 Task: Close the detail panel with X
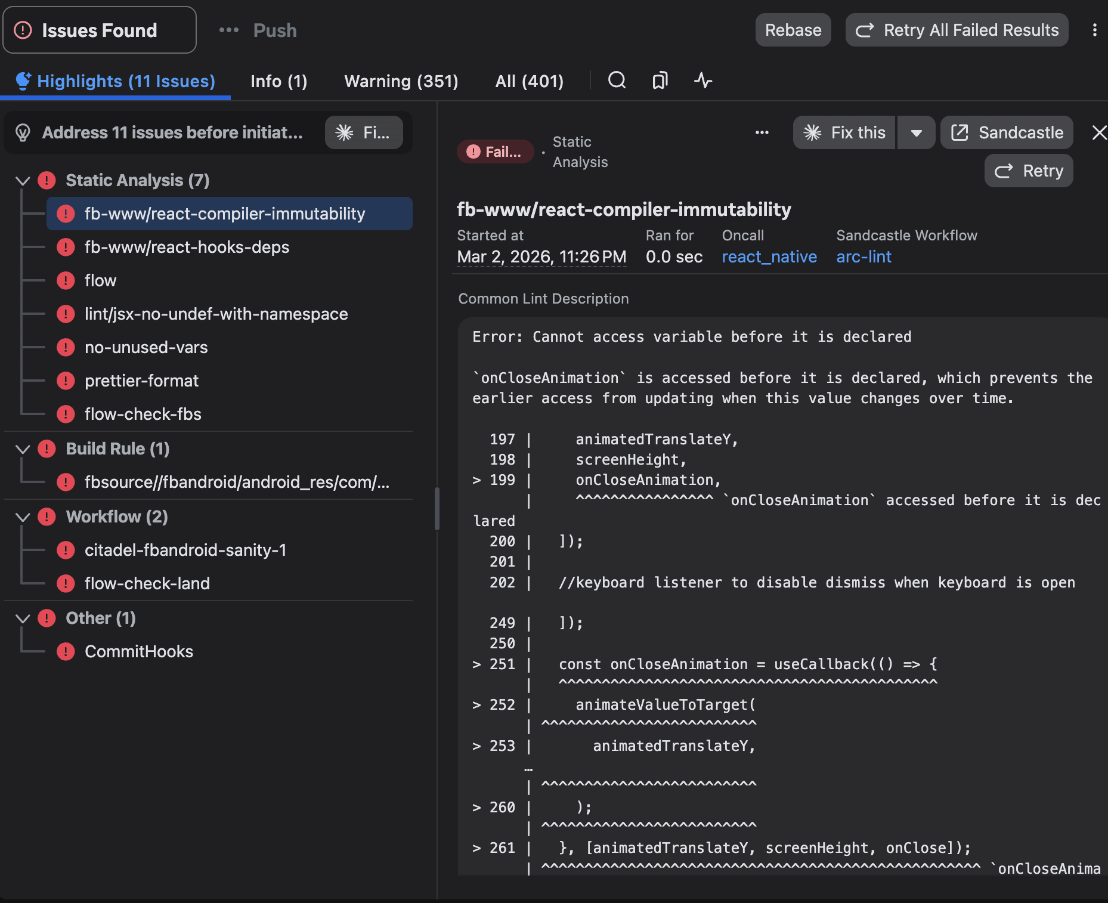coord(1098,132)
